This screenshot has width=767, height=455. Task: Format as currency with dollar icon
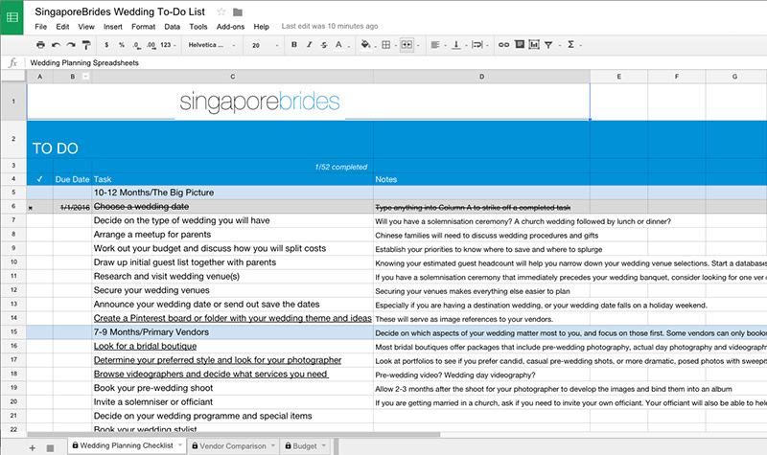tap(106, 45)
